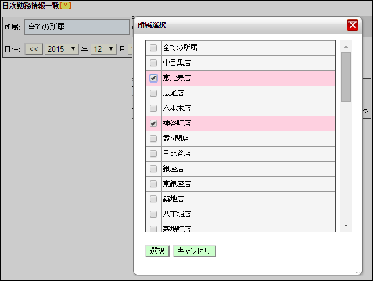Confirm with the 選択 button
The height and width of the screenshot is (281, 373).
(157, 251)
